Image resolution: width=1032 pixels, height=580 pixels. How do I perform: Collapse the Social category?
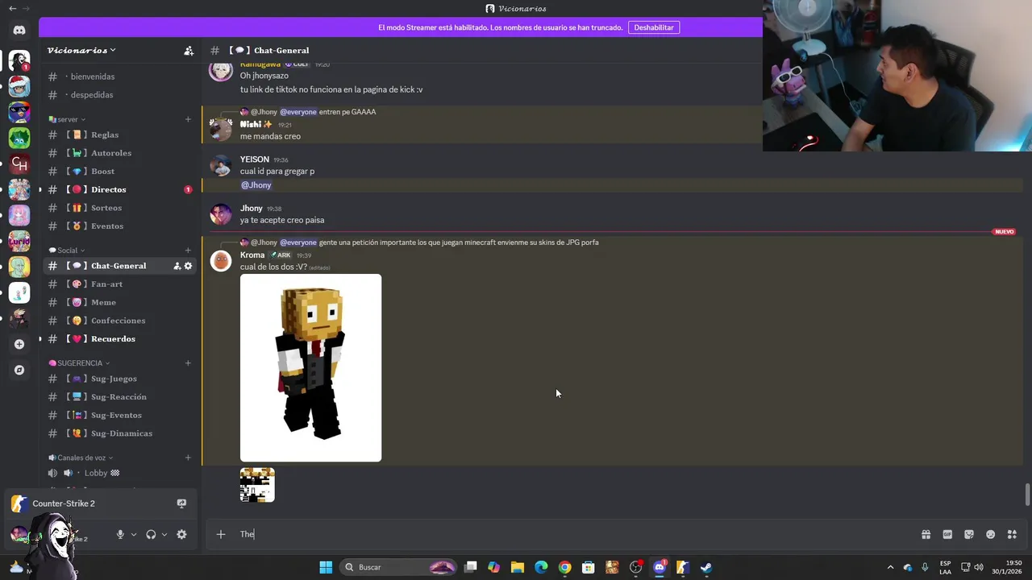click(67, 251)
